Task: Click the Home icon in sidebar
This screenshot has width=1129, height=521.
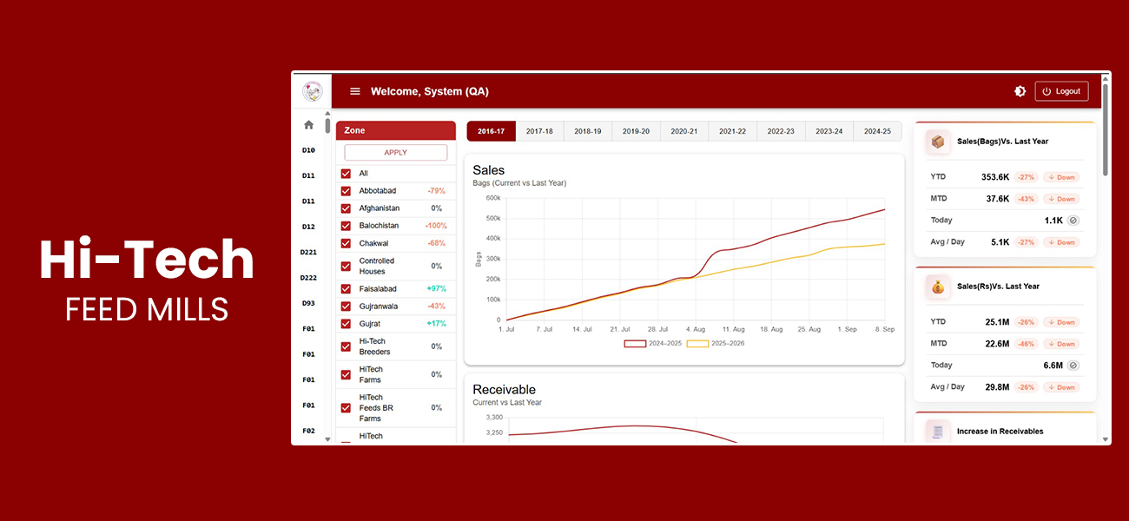Action: point(308,125)
